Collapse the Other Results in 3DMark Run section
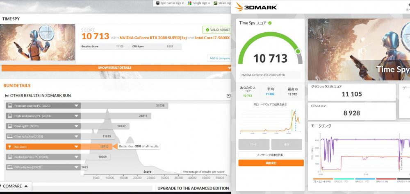Screen dimensions: 410x194 pos(228,96)
